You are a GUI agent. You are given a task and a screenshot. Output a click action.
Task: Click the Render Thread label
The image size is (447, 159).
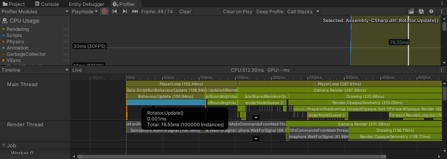tap(25, 125)
